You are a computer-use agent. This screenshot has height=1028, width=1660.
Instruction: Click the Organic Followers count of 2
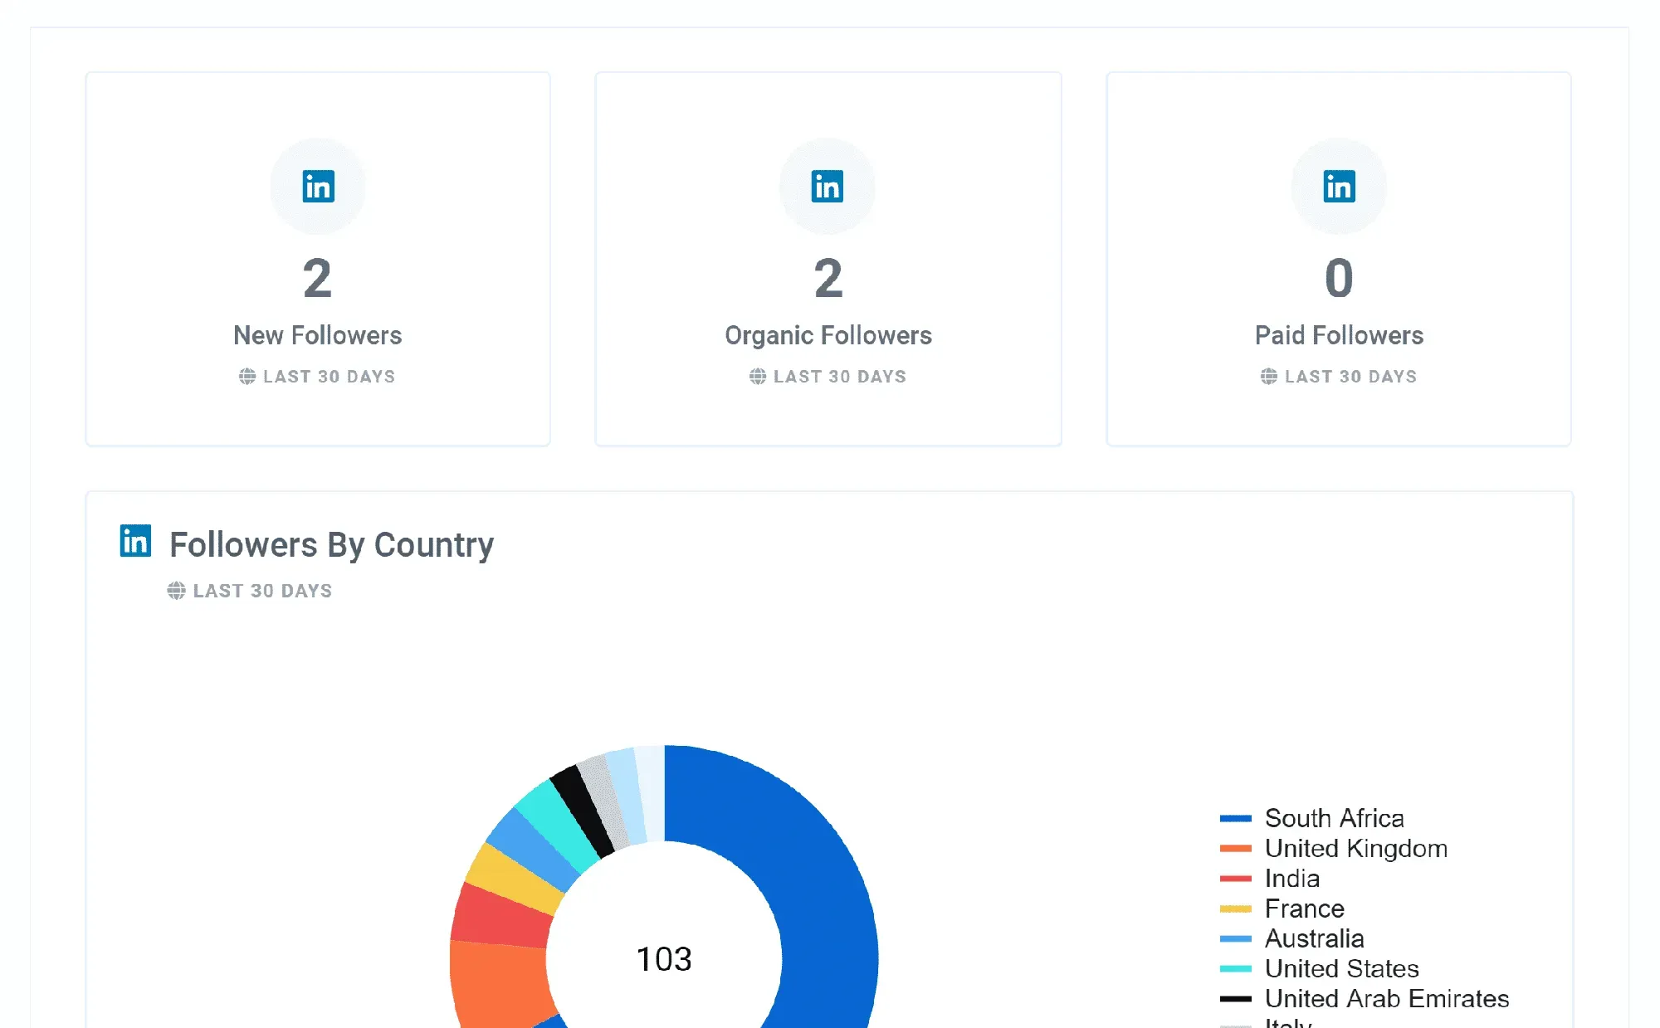pyautogui.click(x=828, y=278)
